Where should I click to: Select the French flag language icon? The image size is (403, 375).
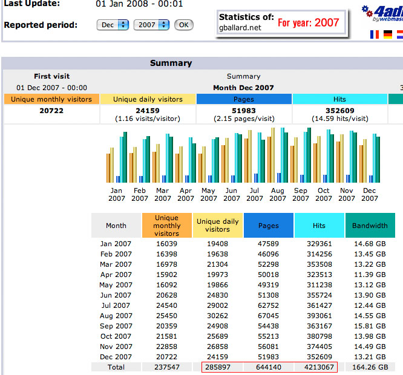click(375, 34)
